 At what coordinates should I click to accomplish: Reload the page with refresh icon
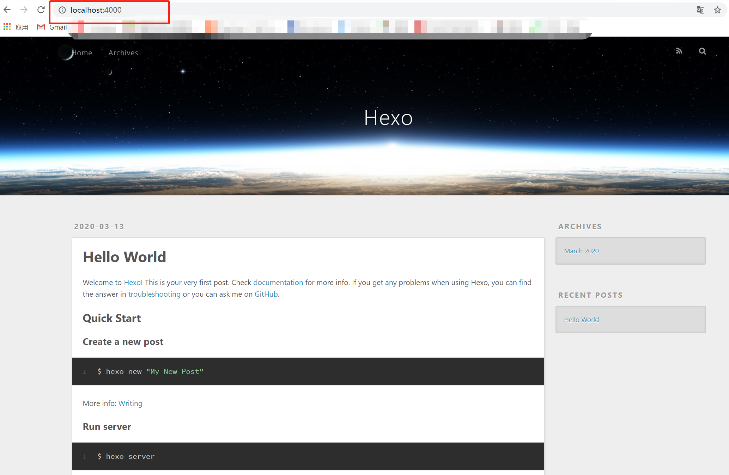pos(41,10)
